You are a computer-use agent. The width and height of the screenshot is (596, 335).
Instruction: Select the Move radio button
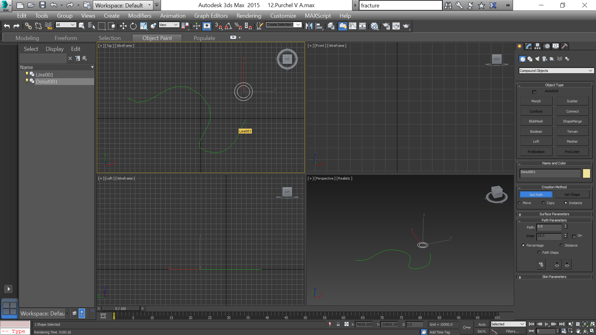[x=520, y=203]
